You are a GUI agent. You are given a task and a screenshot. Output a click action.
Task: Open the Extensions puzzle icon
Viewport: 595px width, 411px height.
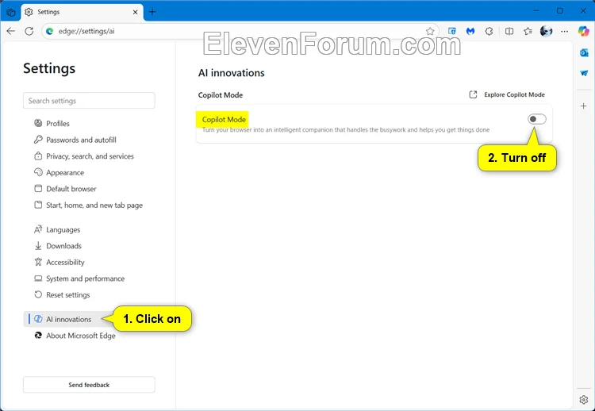tap(489, 31)
